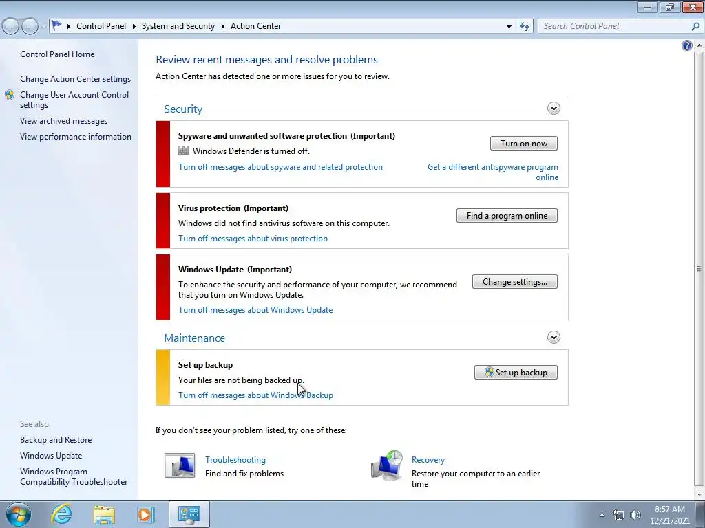
Task: Click the Control Panel taskbar button
Action: point(189,514)
